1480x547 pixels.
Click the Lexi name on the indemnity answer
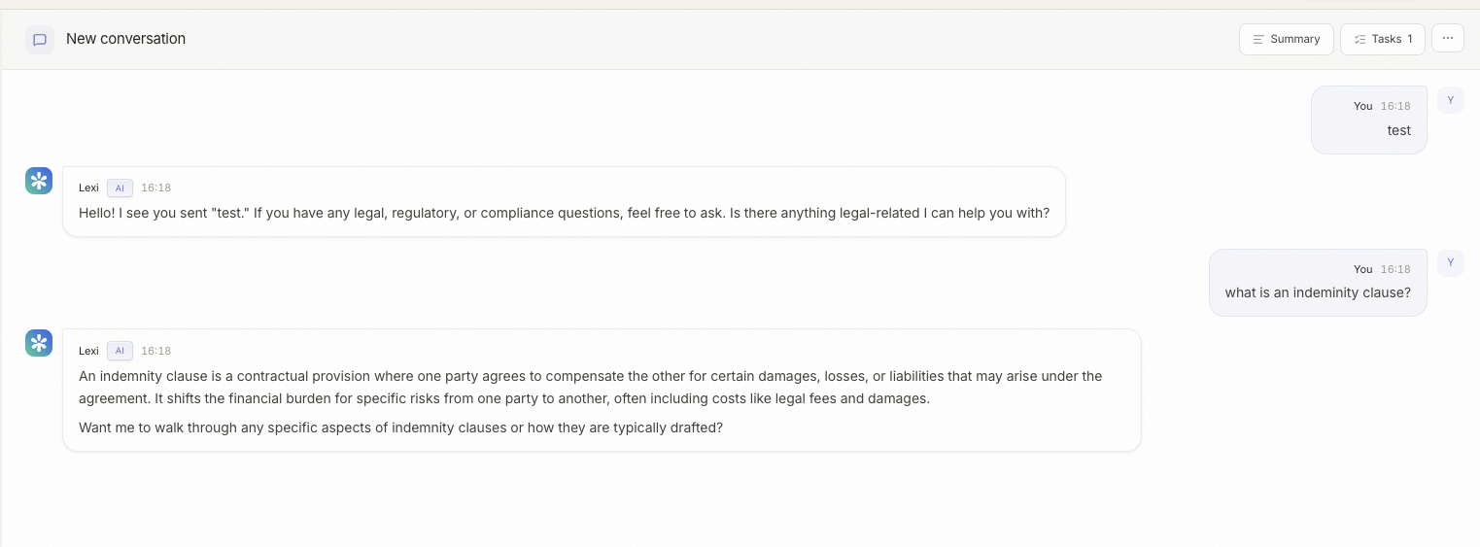(88, 351)
